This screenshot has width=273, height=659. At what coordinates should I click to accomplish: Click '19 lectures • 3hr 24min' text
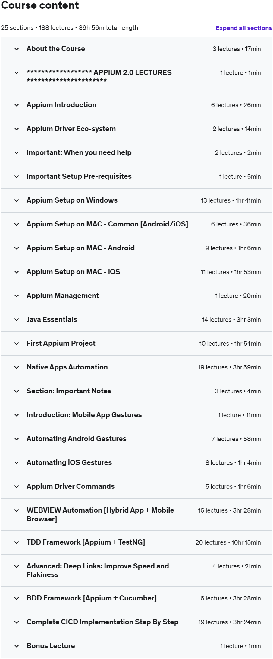pos(230,622)
